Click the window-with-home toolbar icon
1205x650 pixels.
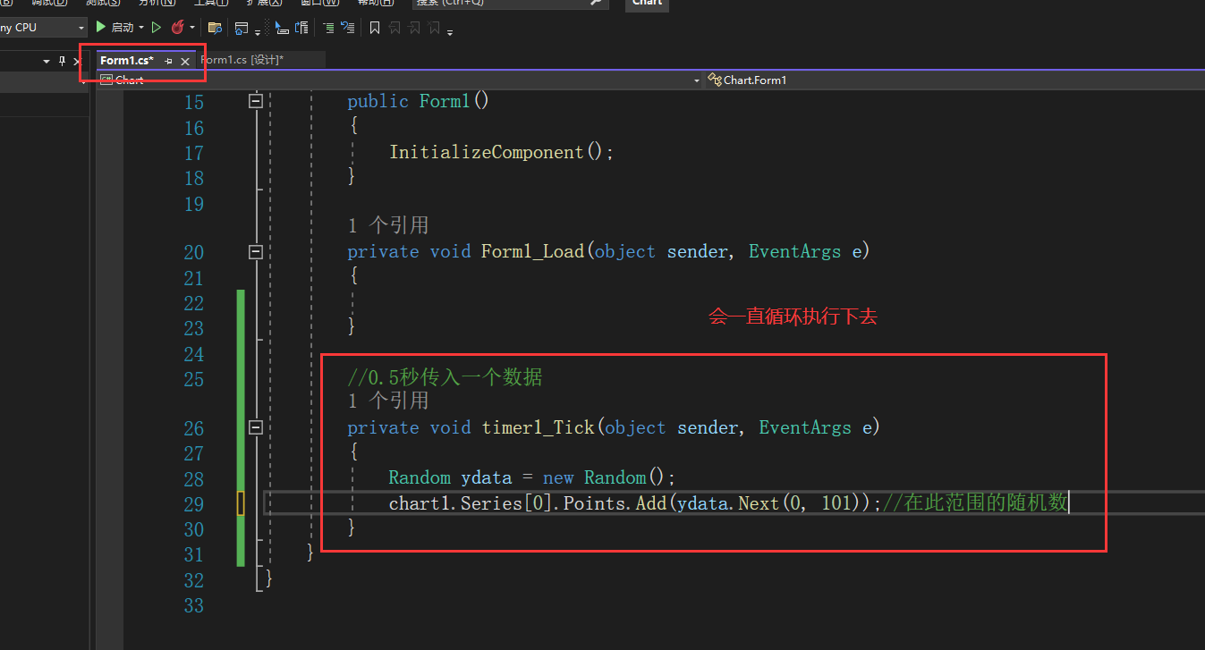click(x=242, y=28)
